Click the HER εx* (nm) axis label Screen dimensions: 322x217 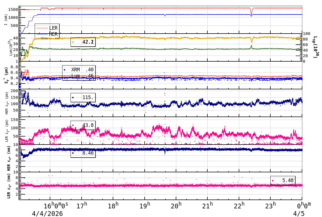[9, 158]
